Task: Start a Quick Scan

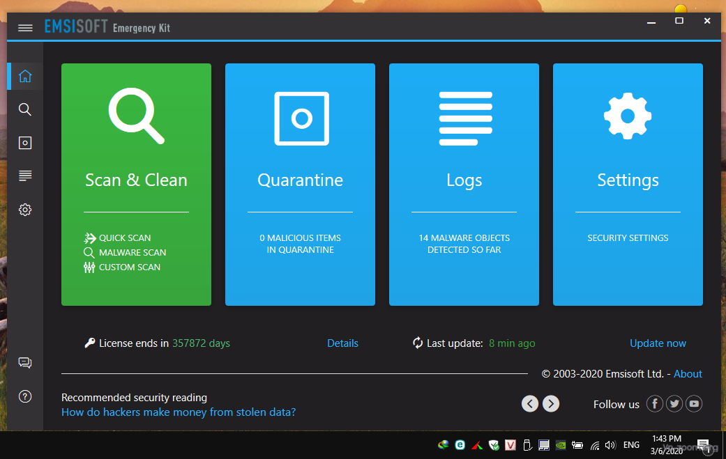Action: pyautogui.click(x=124, y=238)
